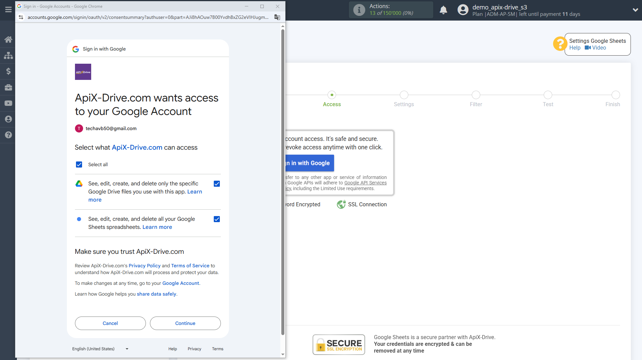This screenshot has width=642, height=360.
Task: Click the scroll down arrow in popup
Action: [283, 355]
